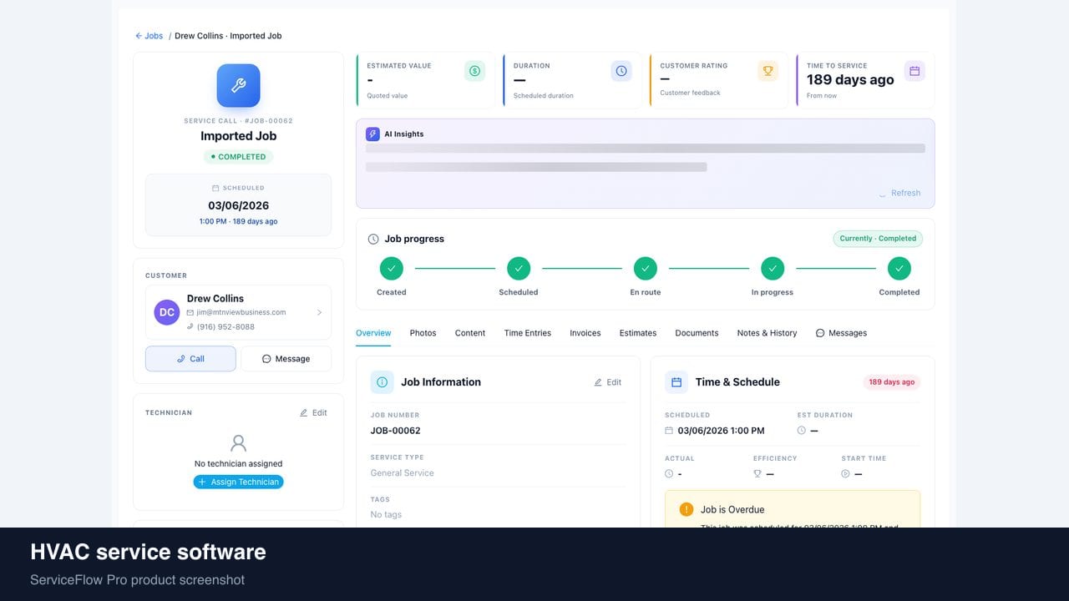Screen dimensions: 1069x601
Task: Open the Notes & History tab
Action: [767, 333]
